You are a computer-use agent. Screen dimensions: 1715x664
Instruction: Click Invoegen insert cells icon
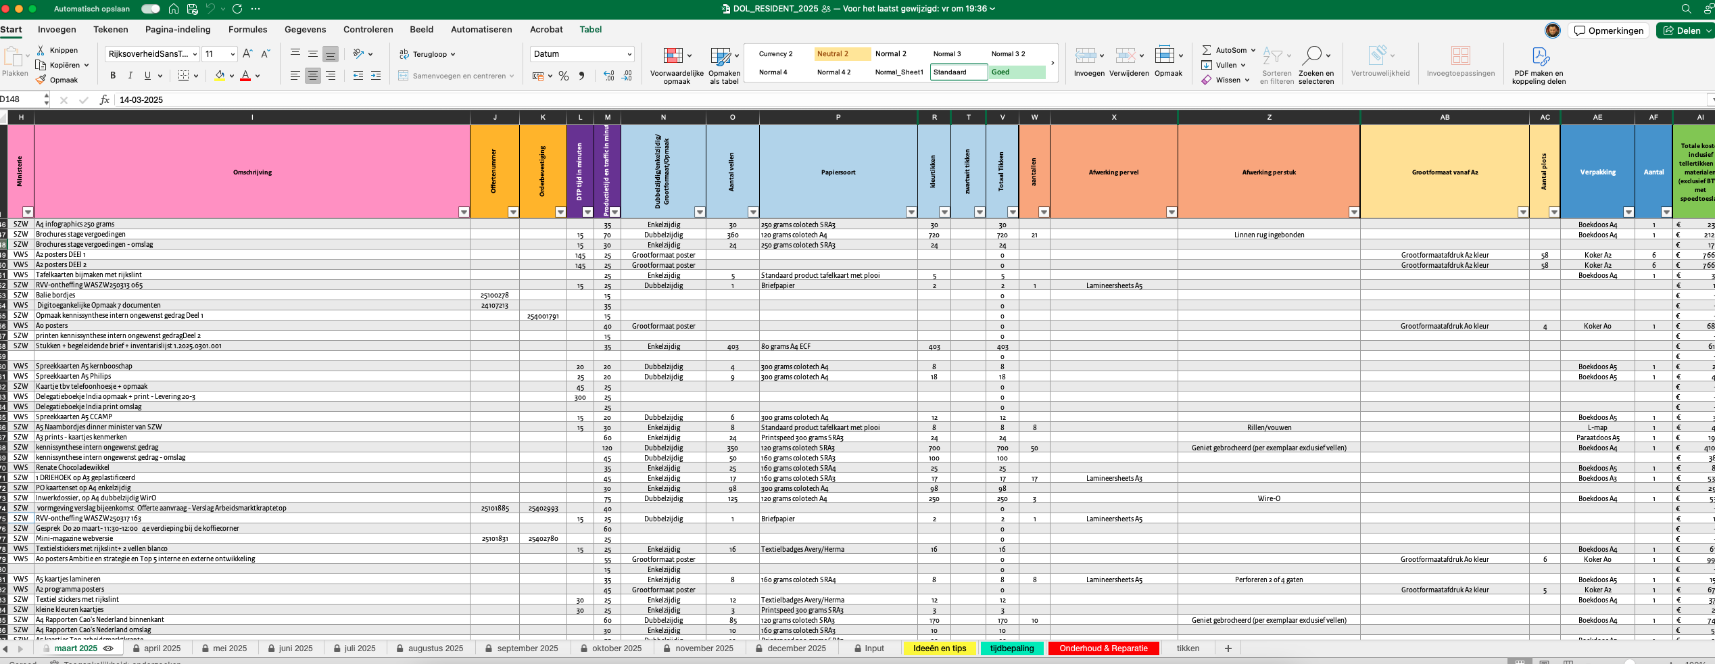click(x=1086, y=55)
